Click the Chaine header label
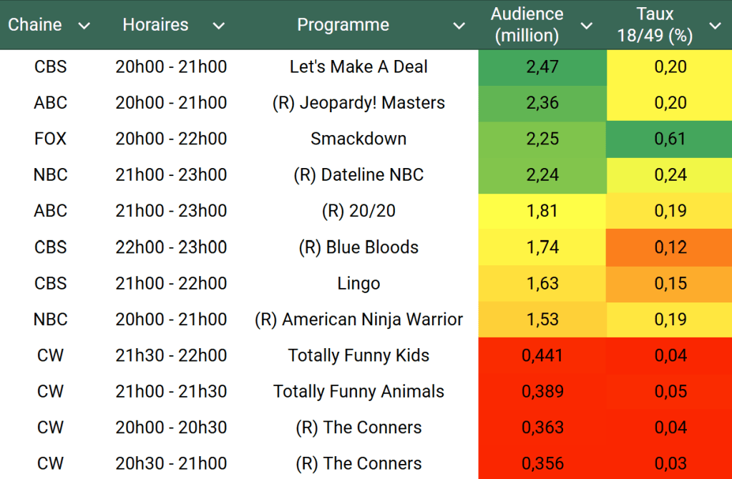Viewport: 732px width, 479px height. coord(35,25)
